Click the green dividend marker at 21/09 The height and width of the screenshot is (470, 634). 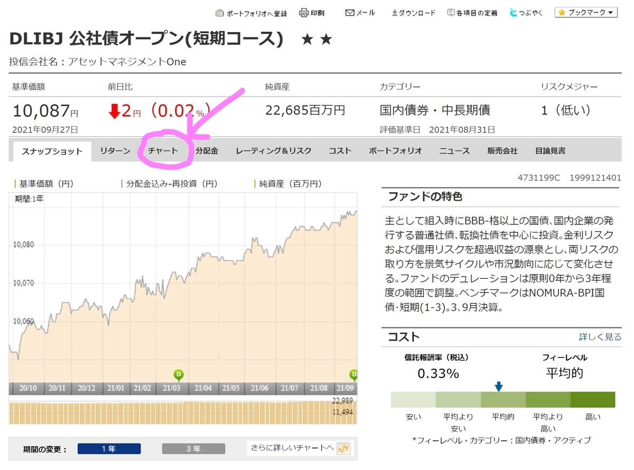pos(353,375)
